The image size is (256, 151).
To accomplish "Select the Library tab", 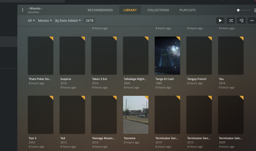I will click(130, 10).
